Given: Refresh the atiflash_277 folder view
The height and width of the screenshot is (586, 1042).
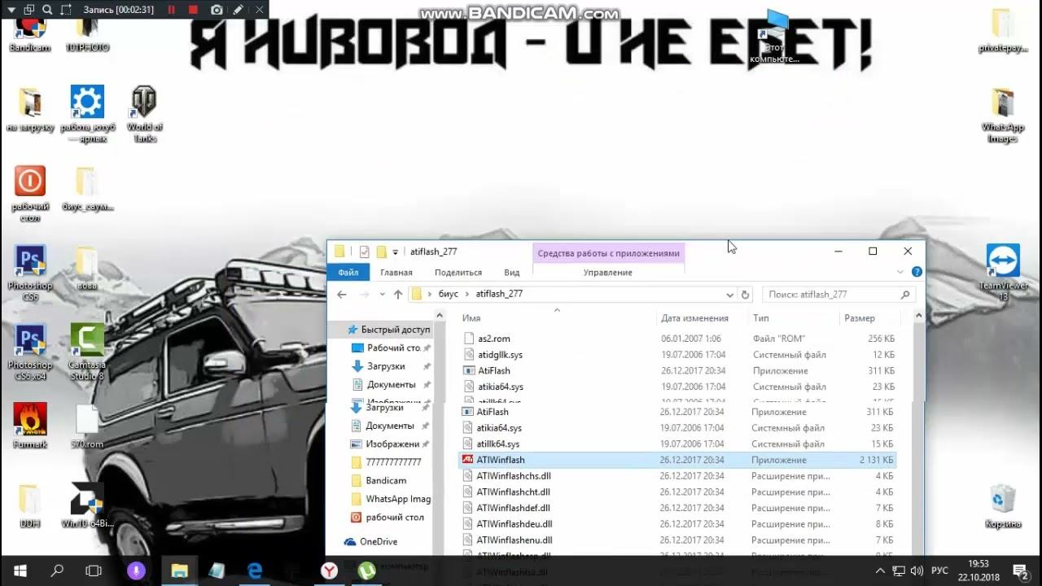Looking at the screenshot, I should [x=745, y=295].
